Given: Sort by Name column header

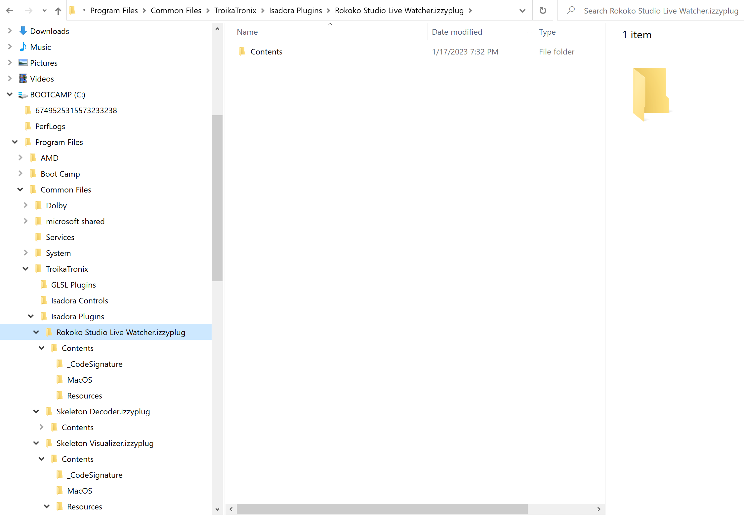Looking at the screenshot, I should coord(247,32).
